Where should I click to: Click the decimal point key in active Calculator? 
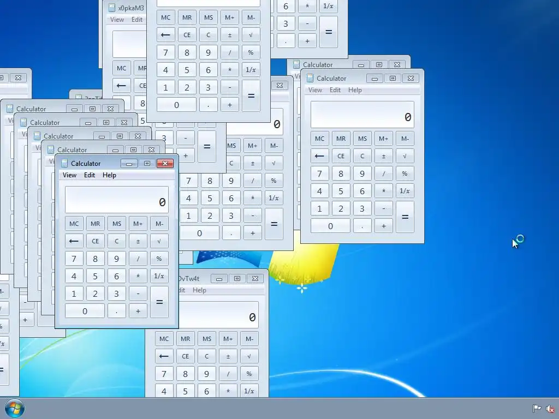(x=117, y=311)
